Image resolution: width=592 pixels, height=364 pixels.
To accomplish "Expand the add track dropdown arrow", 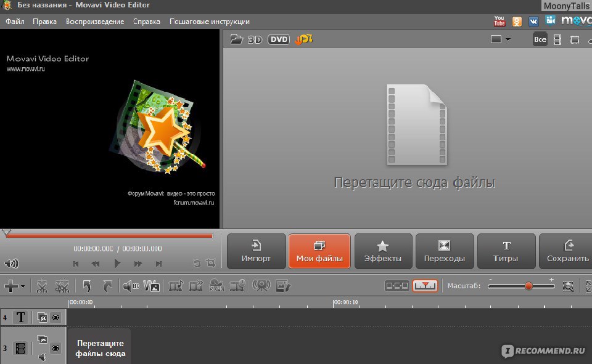I will [x=23, y=286].
